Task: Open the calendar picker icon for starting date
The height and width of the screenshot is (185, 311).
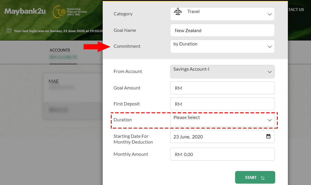Action: click(268, 136)
